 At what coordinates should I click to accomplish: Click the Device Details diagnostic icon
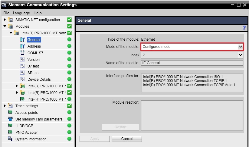point(22,79)
